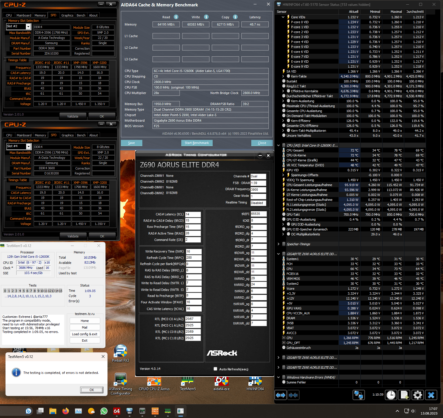Reset the HWiNFO clock timer icon
Viewport: 443px width, 418px height.
point(391,395)
